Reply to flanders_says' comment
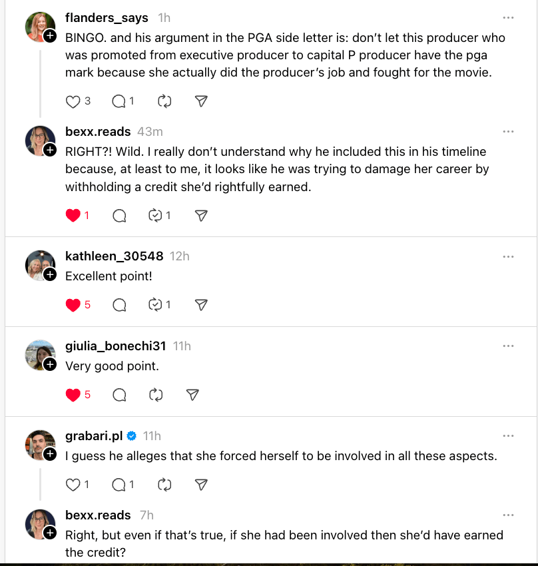Viewport: 538px width, 566px height. pyautogui.click(x=119, y=101)
